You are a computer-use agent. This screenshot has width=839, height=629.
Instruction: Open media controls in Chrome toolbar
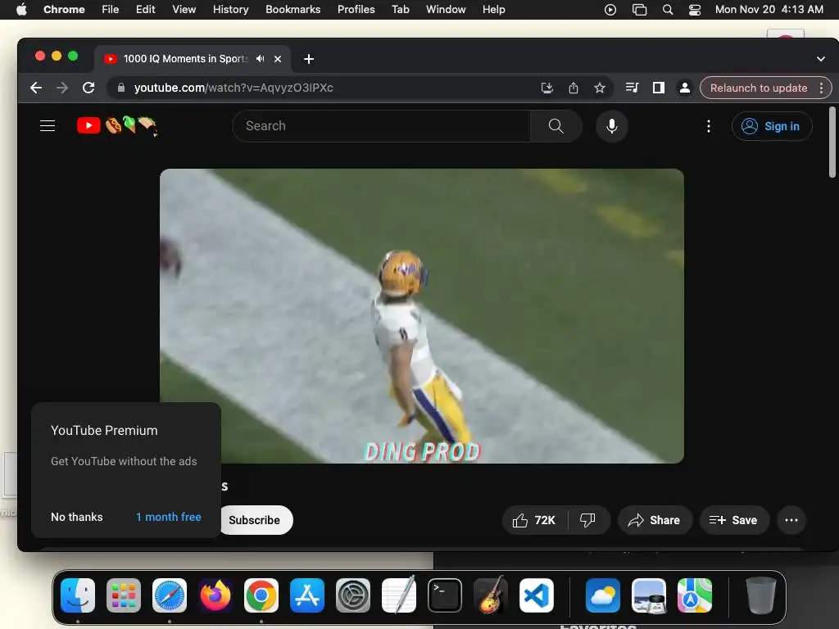point(632,88)
